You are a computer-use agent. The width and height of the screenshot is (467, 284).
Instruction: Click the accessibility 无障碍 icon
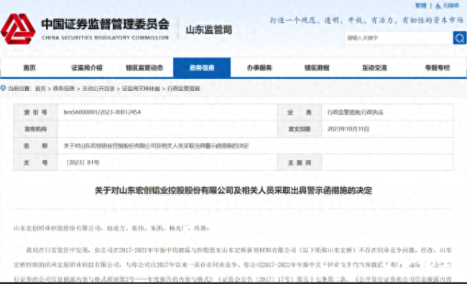click(x=438, y=6)
